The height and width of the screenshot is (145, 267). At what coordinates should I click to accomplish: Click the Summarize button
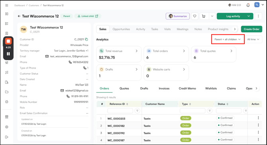[x=178, y=16]
